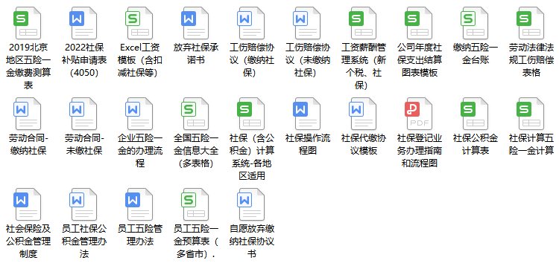Click the label Excel工资模板（含扣减社保等）

pos(140,60)
